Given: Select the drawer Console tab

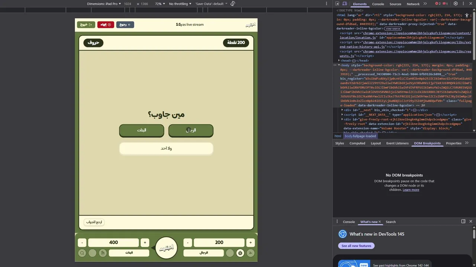Looking at the screenshot, I should (x=349, y=222).
